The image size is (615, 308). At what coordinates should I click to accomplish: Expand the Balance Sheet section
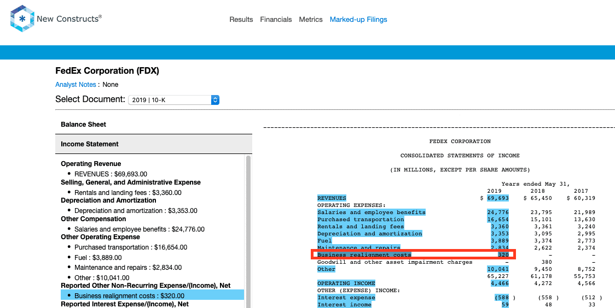pyautogui.click(x=154, y=125)
